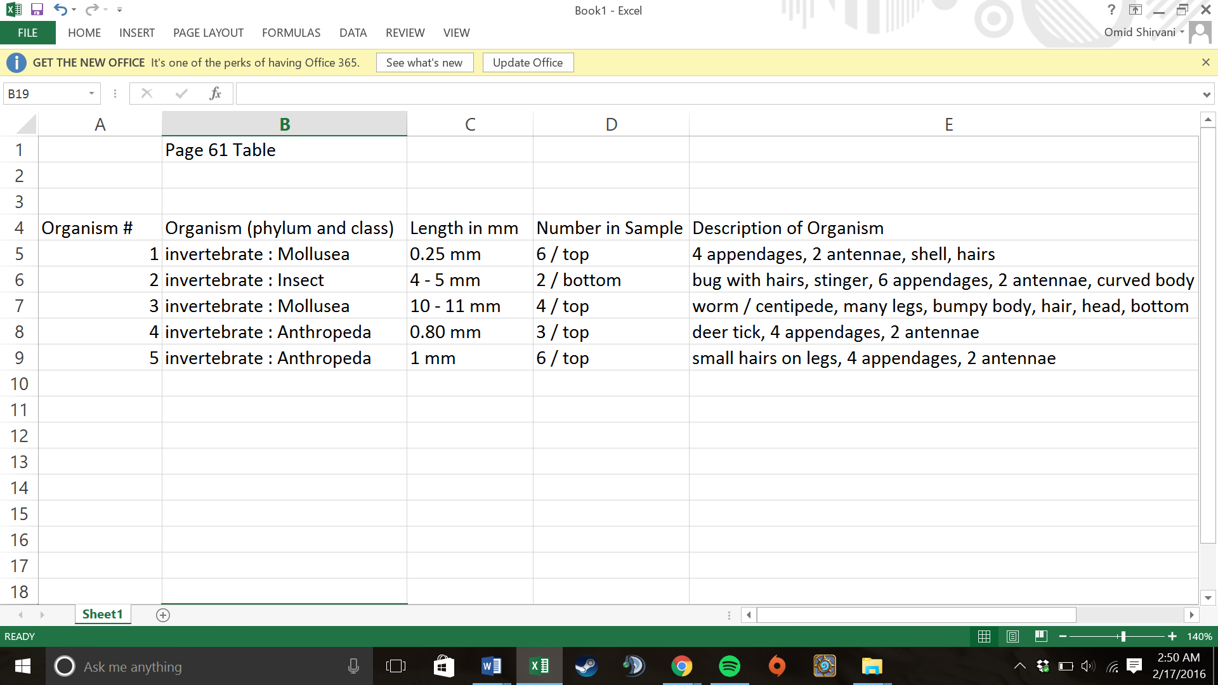Viewport: 1218px width, 685px height.
Task: Expand the Name Box dropdown arrow
Action: point(91,94)
